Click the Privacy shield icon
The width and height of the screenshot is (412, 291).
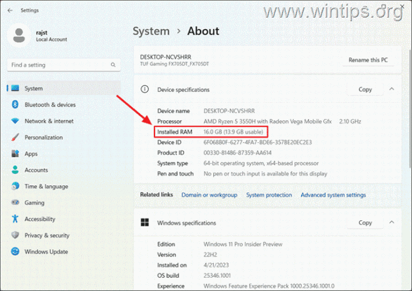coord(15,235)
